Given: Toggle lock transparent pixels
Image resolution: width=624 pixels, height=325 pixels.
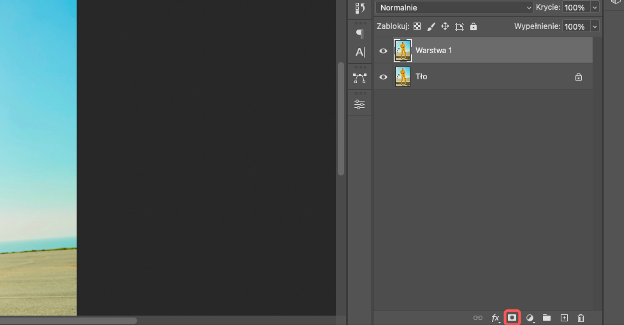Looking at the screenshot, I should pos(417,26).
